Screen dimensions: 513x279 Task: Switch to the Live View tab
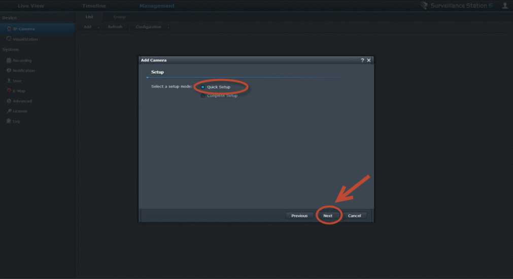[31, 6]
